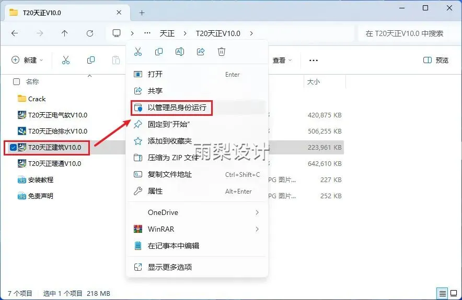Viewport: 462px width, 300px height.
Task: Focus the 在 T20天正V10.0 中搜索 box
Action: pos(408,33)
